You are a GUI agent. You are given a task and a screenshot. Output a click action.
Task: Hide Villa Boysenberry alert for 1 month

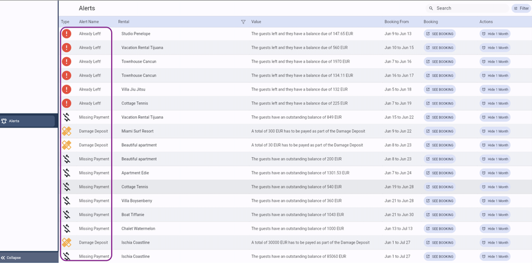pos(495,201)
